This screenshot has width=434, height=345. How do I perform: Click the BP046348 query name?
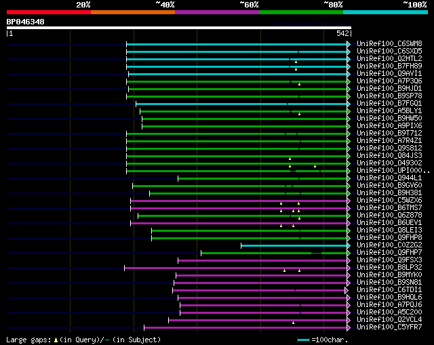tap(26, 22)
